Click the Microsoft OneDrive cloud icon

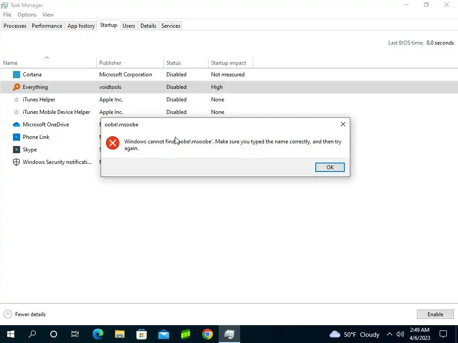pos(17,125)
